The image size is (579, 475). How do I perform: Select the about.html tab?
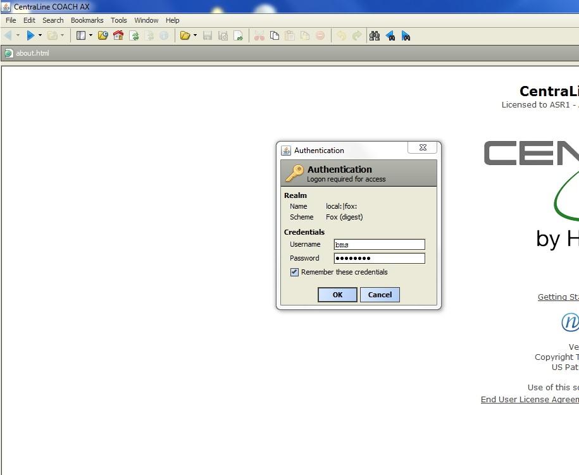(27, 53)
